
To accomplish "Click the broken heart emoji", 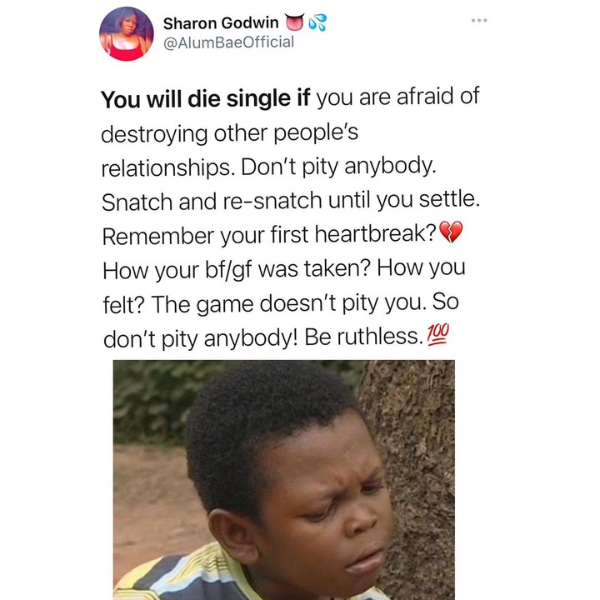I will pos(451,232).
